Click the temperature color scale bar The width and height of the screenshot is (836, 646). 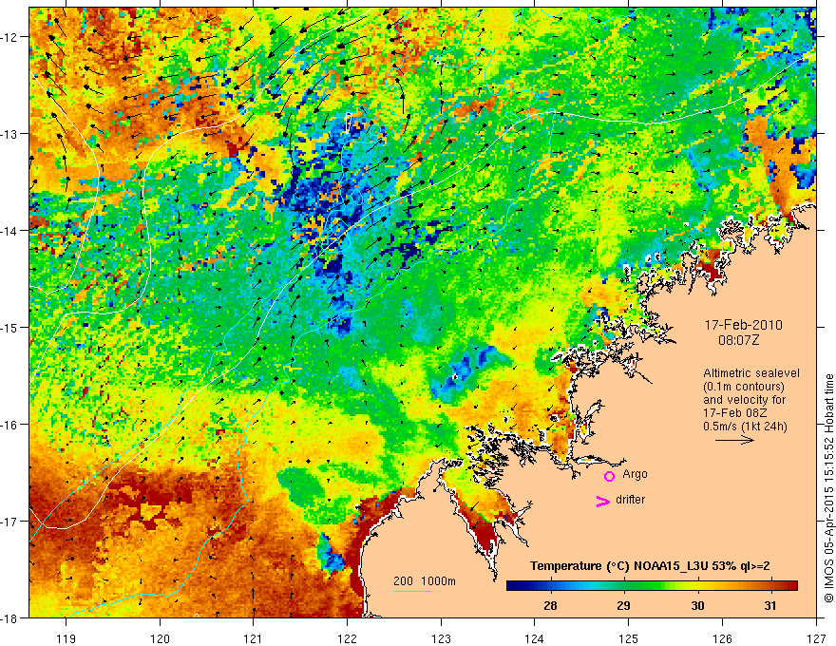point(652,585)
